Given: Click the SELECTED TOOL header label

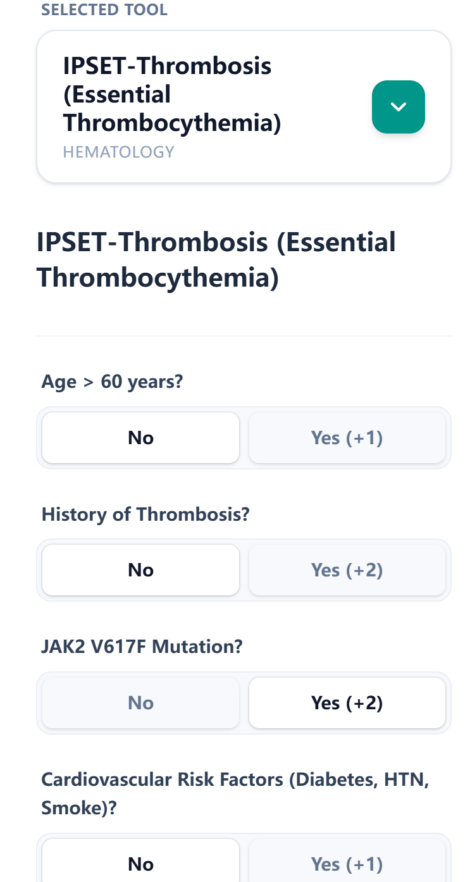Looking at the screenshot, I should 104,9.
